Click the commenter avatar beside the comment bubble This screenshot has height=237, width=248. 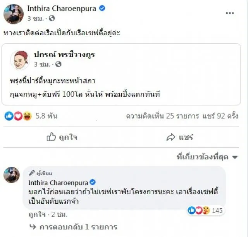(12, 175)
